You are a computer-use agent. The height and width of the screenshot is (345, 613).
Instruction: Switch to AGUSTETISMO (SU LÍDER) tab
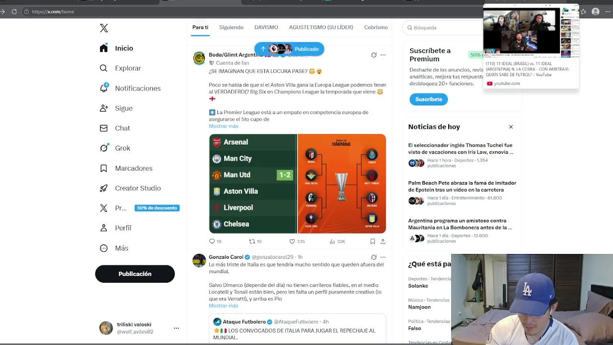coord(321,27)
